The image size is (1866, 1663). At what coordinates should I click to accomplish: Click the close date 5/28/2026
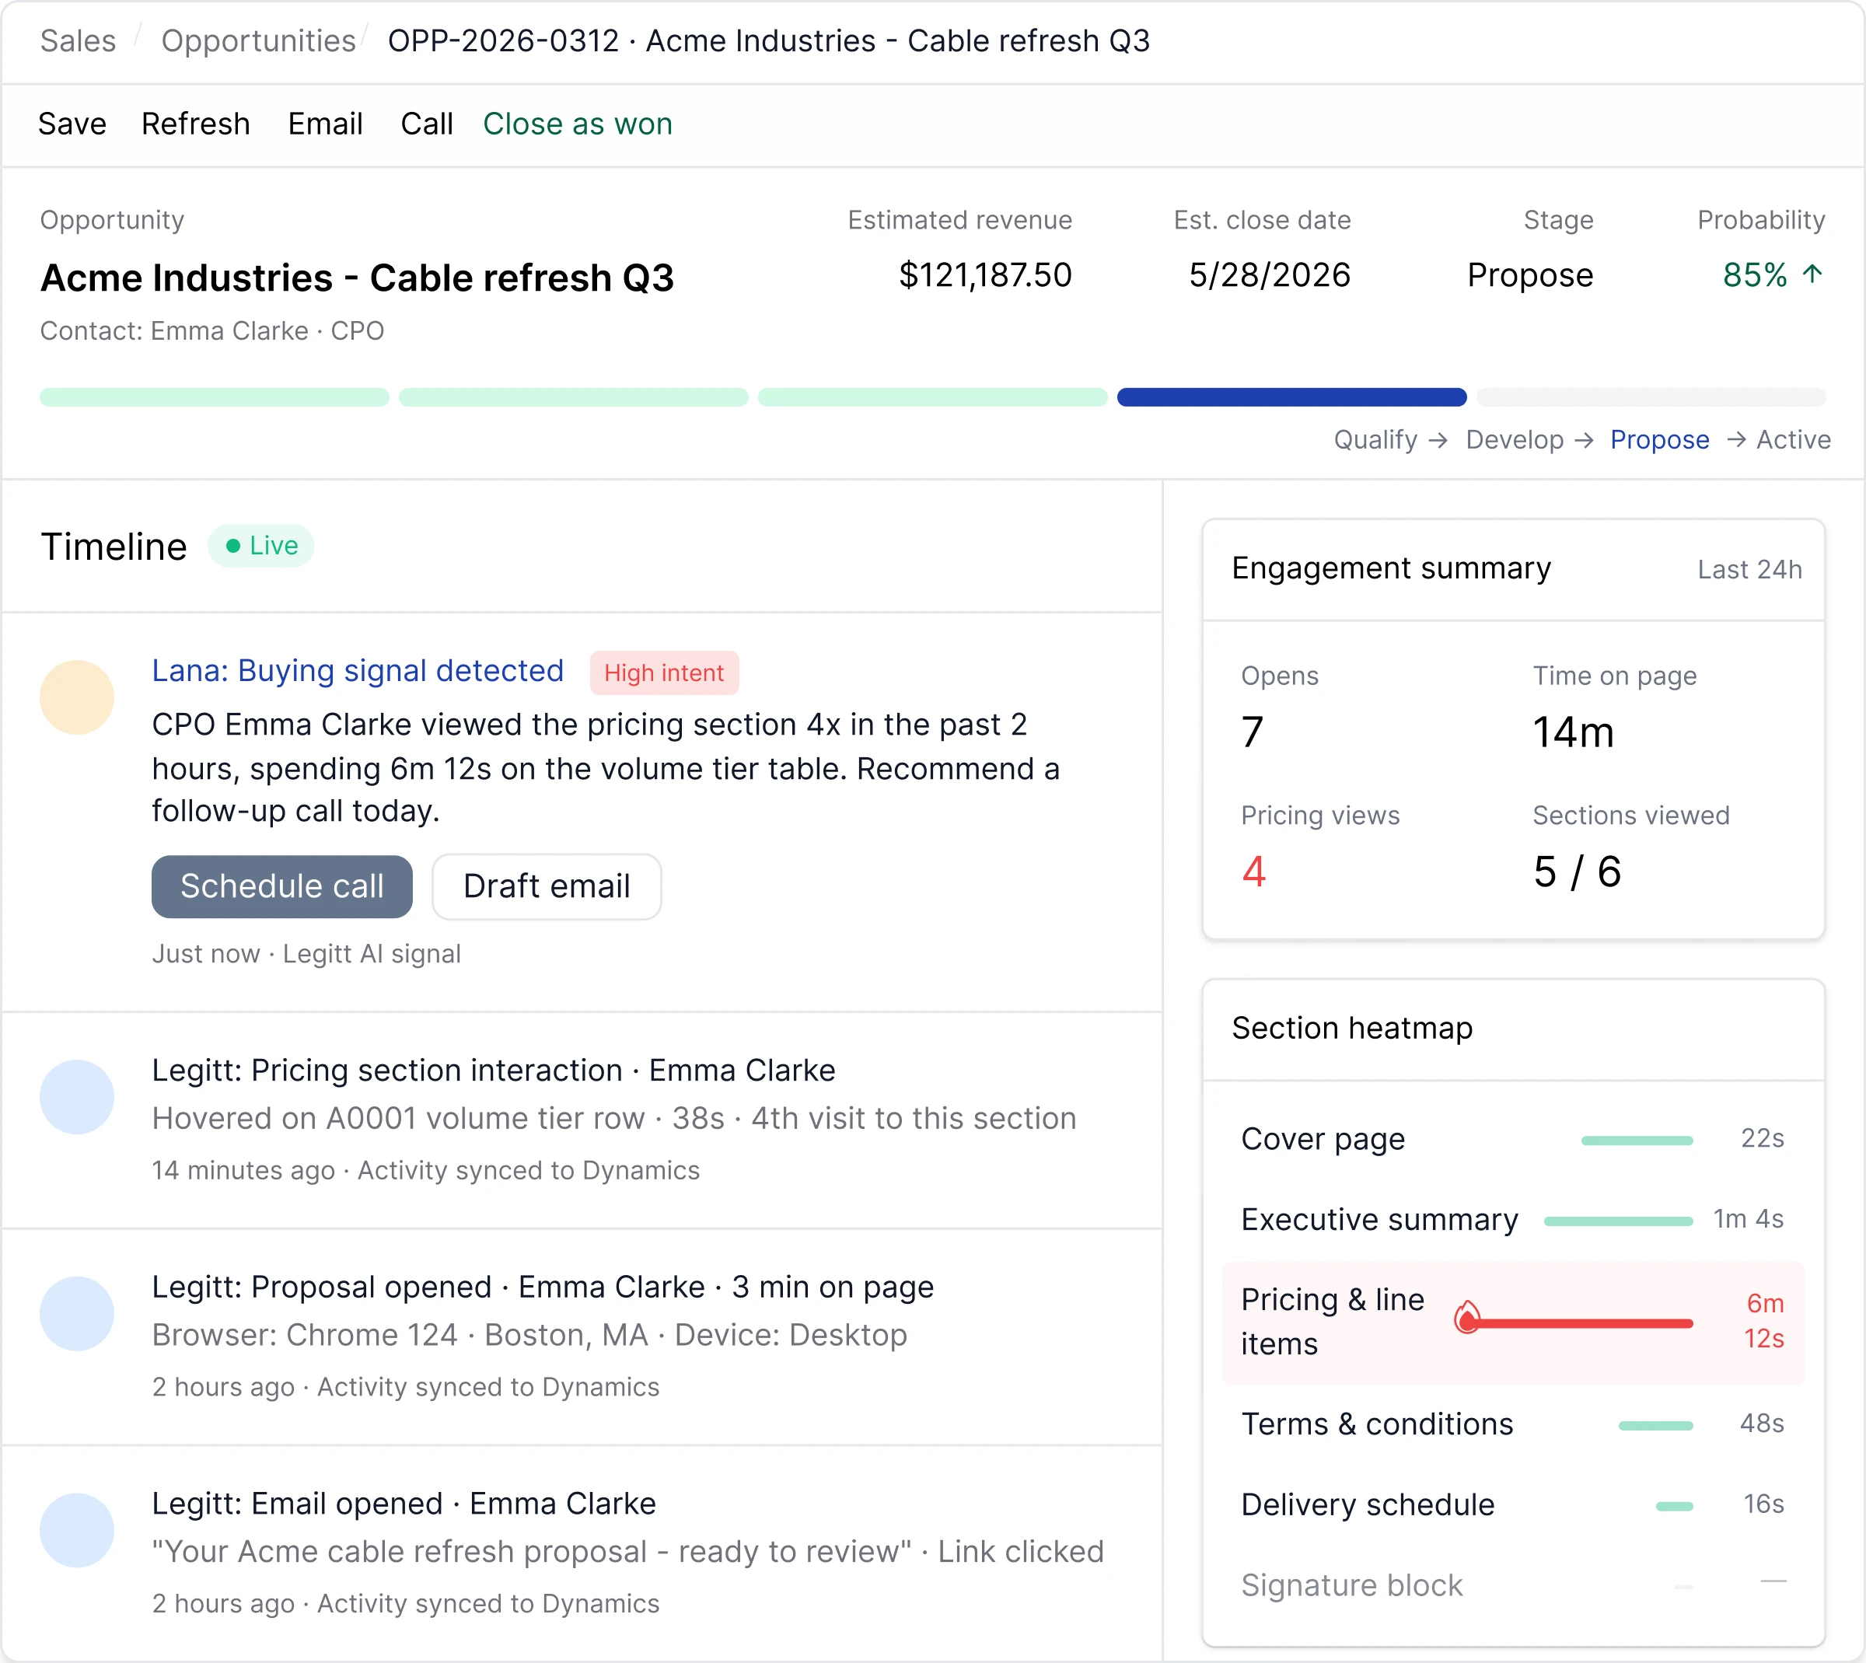click(1270, 275)
